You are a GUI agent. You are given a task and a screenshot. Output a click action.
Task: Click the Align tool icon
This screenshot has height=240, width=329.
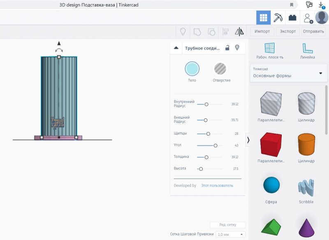[225, 32]
